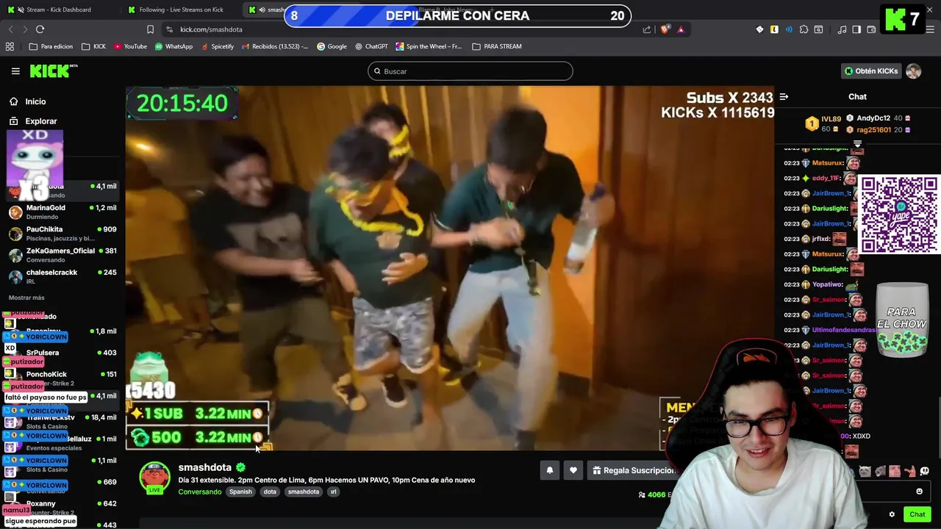Open ZeKaGamers_Official channel in the sidebar

(x=62, y=255)
